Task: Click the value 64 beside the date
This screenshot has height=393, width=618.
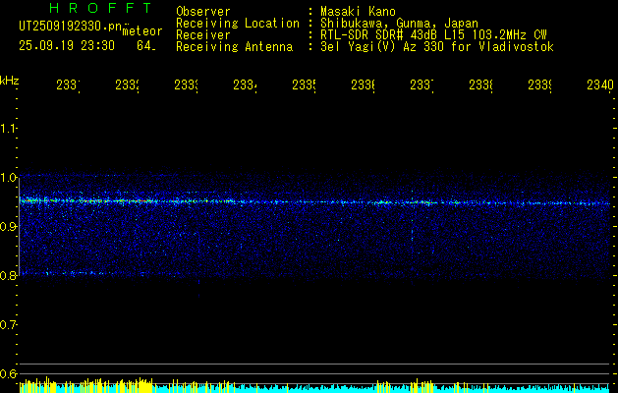Action: (145, 46)
